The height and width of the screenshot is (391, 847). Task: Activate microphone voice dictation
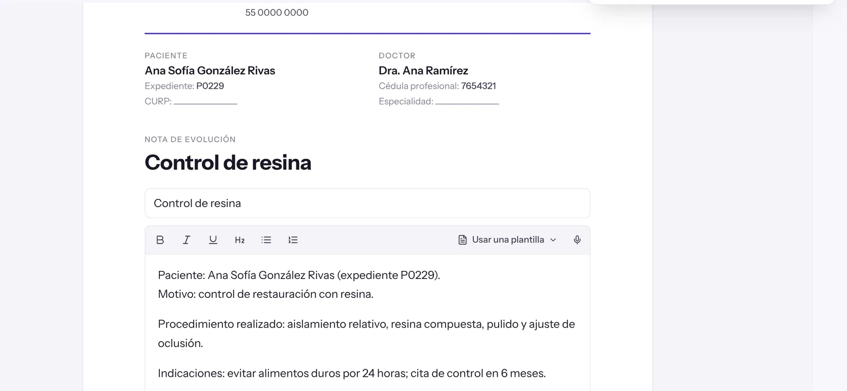coord(577,240)
